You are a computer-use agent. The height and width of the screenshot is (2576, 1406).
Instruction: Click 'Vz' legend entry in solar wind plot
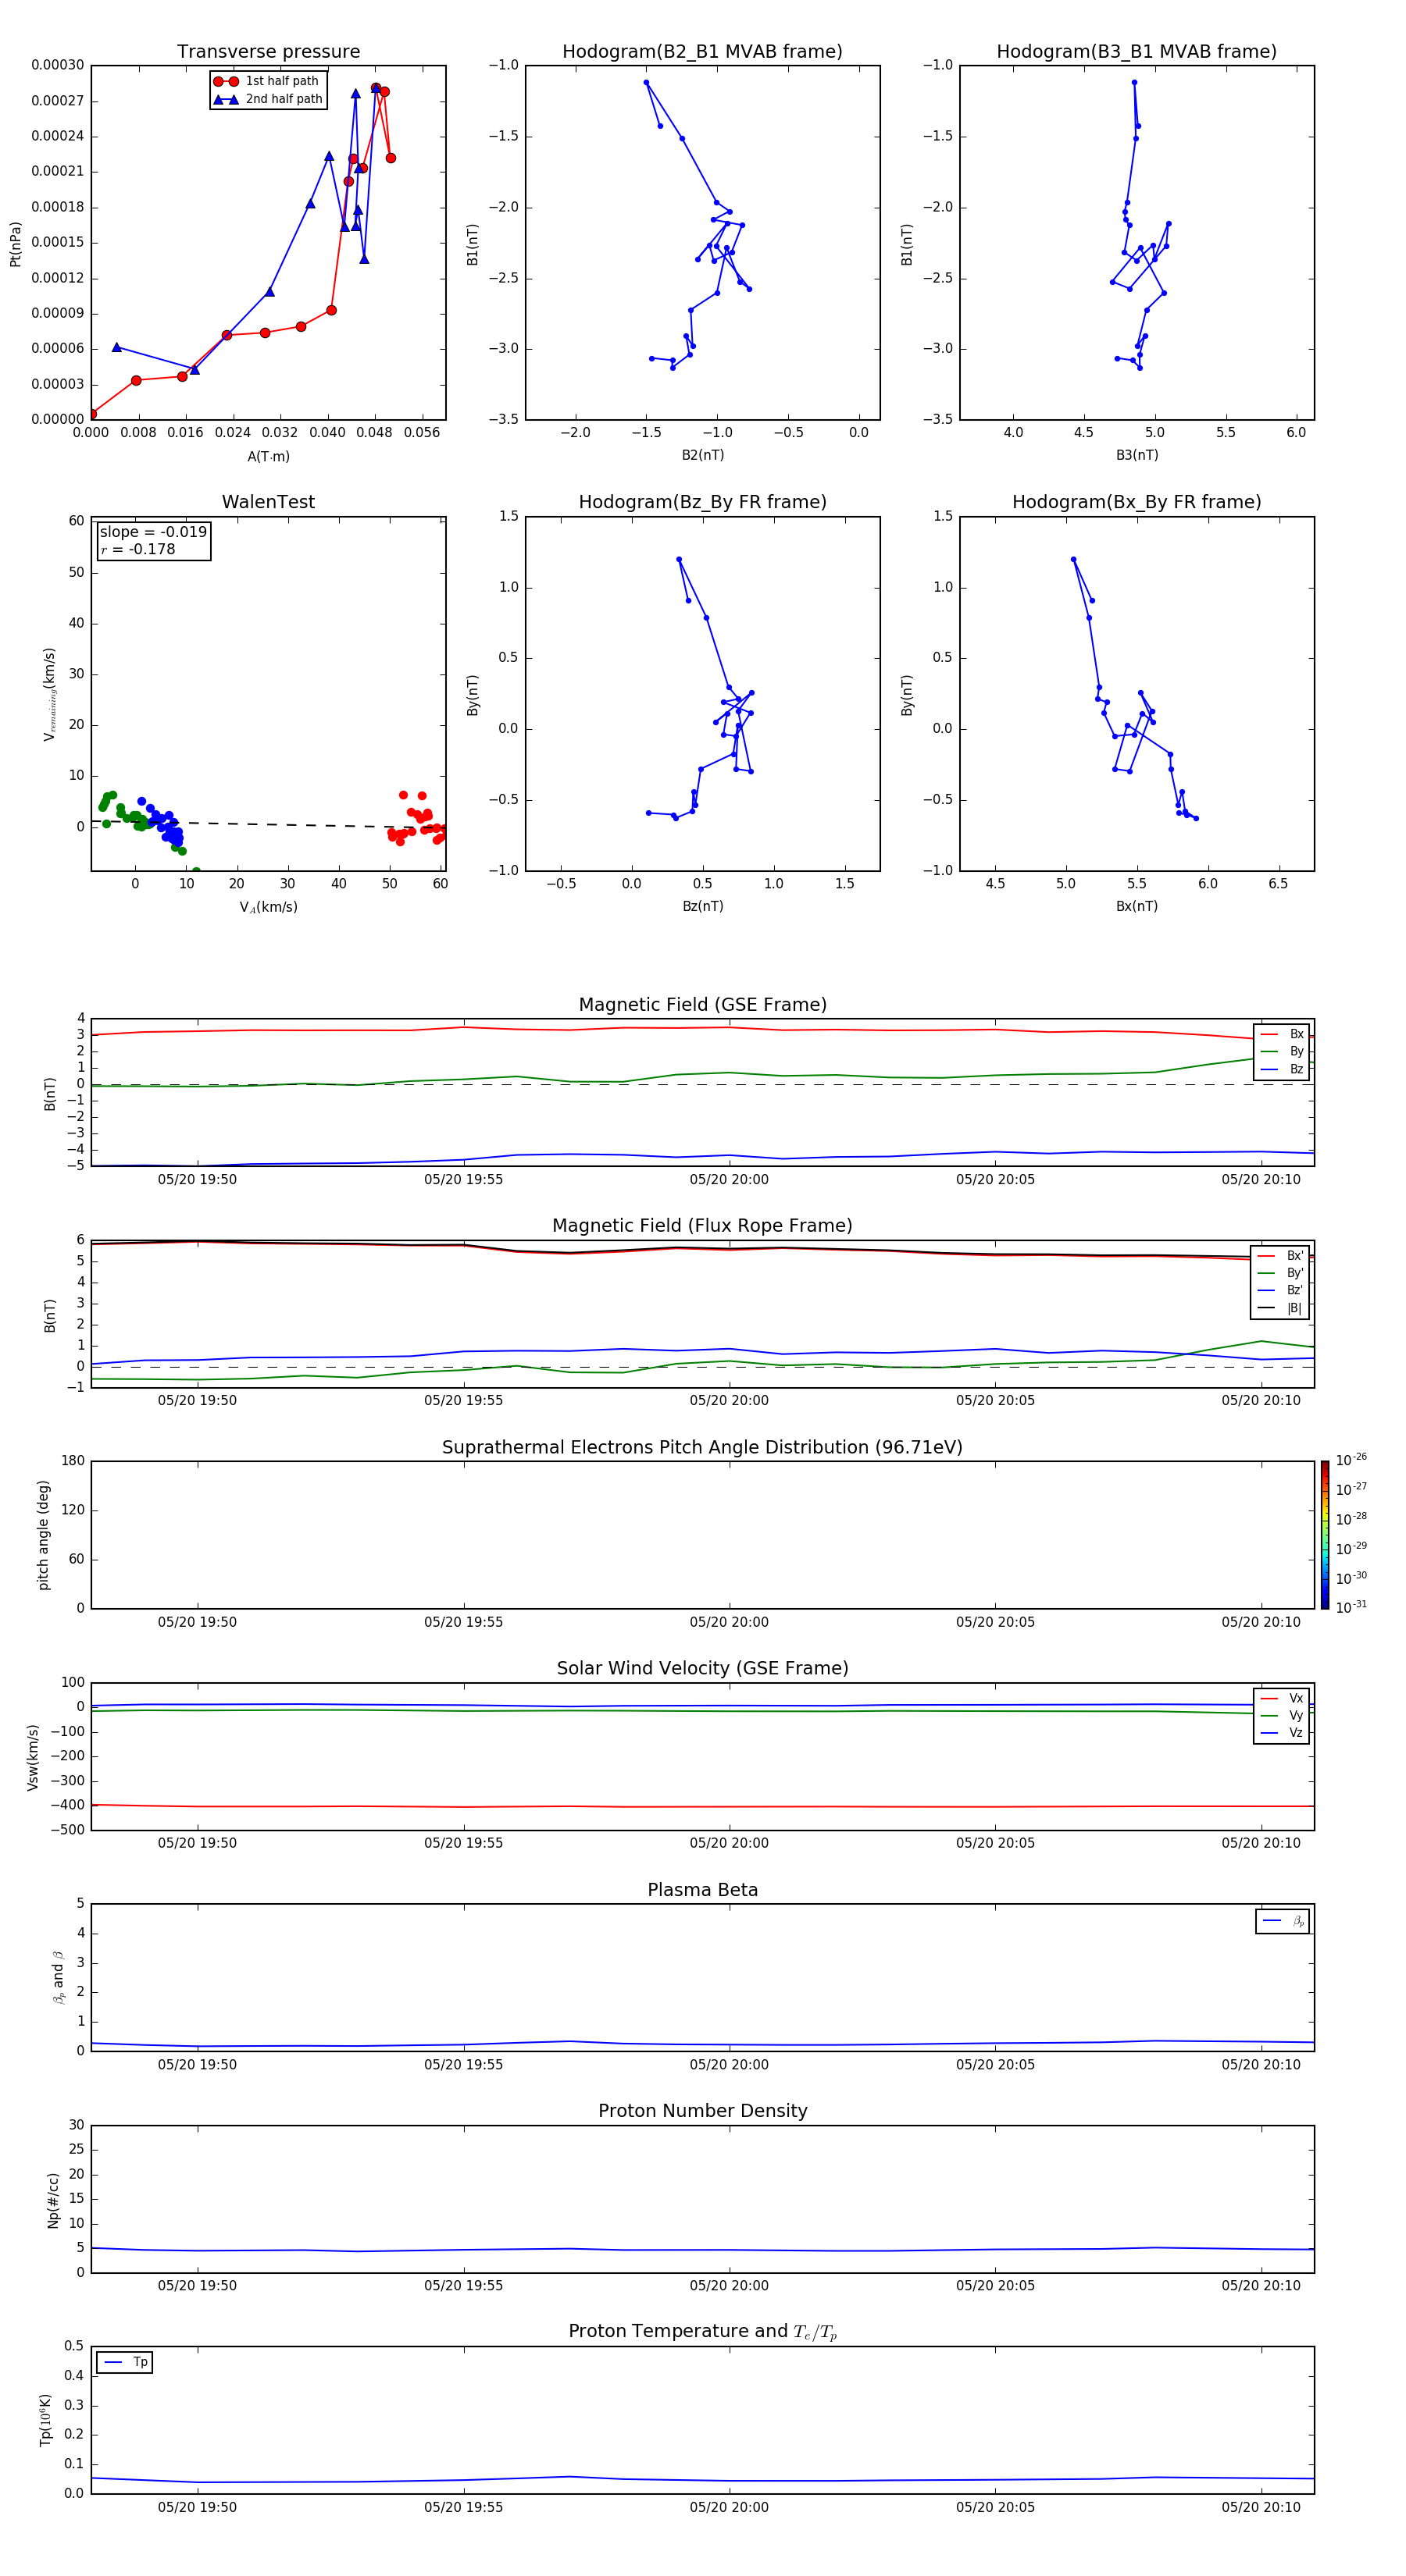pos(1282,1733)
